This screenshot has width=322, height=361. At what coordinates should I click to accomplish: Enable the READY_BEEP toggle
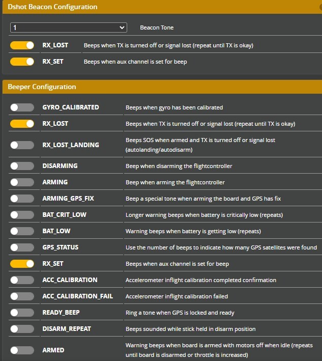tap(22, 313)
